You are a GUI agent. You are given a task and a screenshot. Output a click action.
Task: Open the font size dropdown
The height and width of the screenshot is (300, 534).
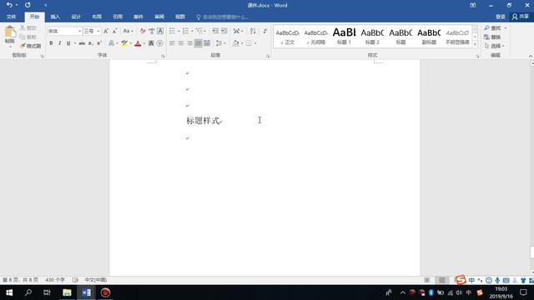(98, 31)
